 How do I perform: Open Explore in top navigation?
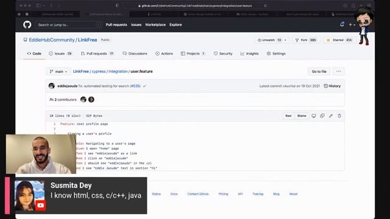pyautogui.click(x=175, y=25)
